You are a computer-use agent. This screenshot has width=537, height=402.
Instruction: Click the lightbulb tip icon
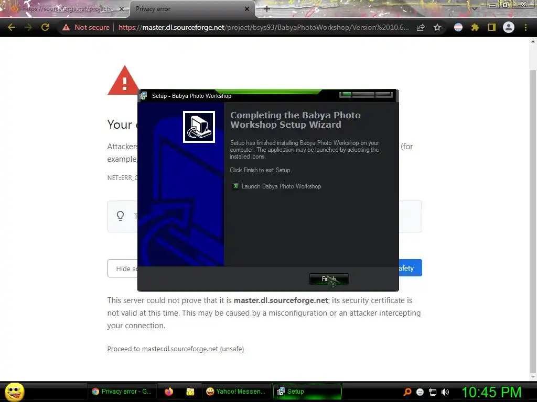point(120,216)
